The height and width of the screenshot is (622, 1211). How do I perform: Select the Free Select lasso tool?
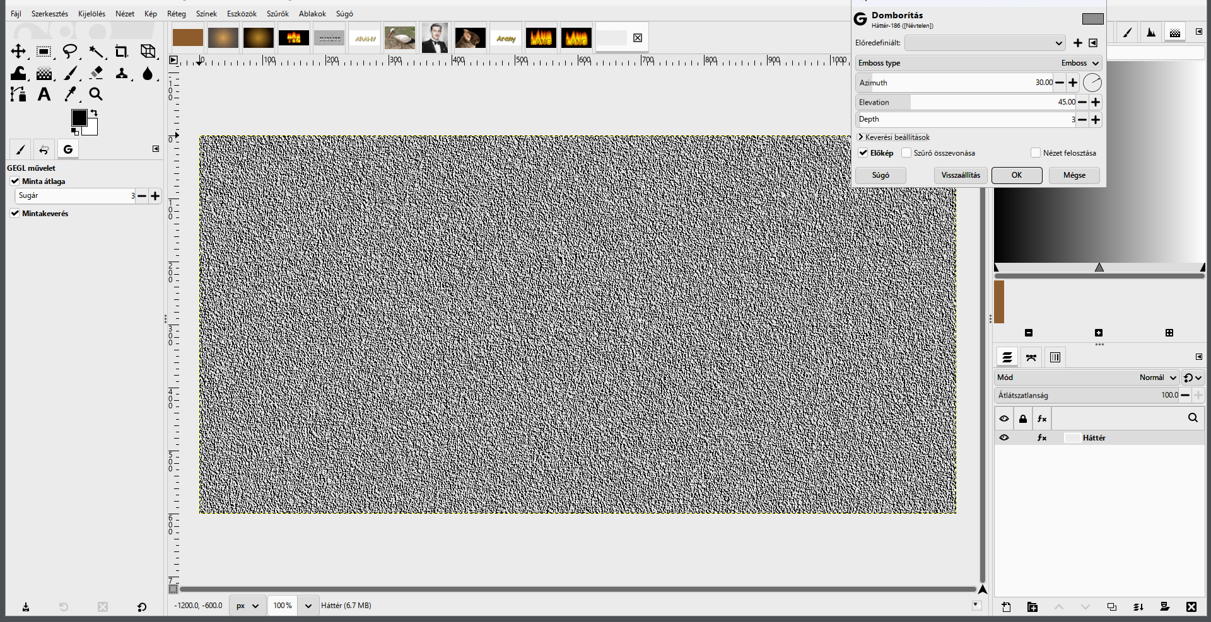click(70, 51)
